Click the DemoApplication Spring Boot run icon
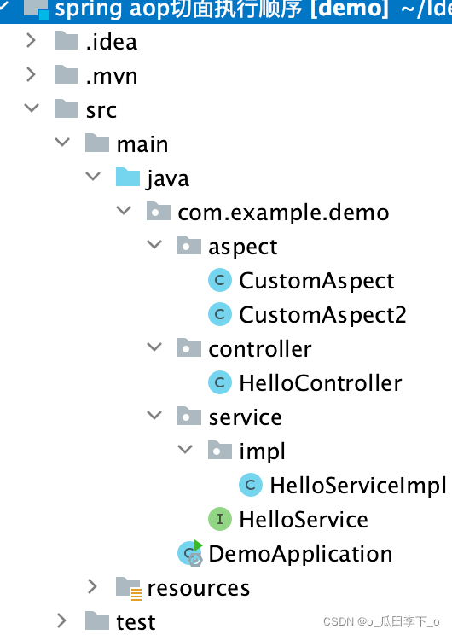The image size is (452, 635). tap(190, 553)
